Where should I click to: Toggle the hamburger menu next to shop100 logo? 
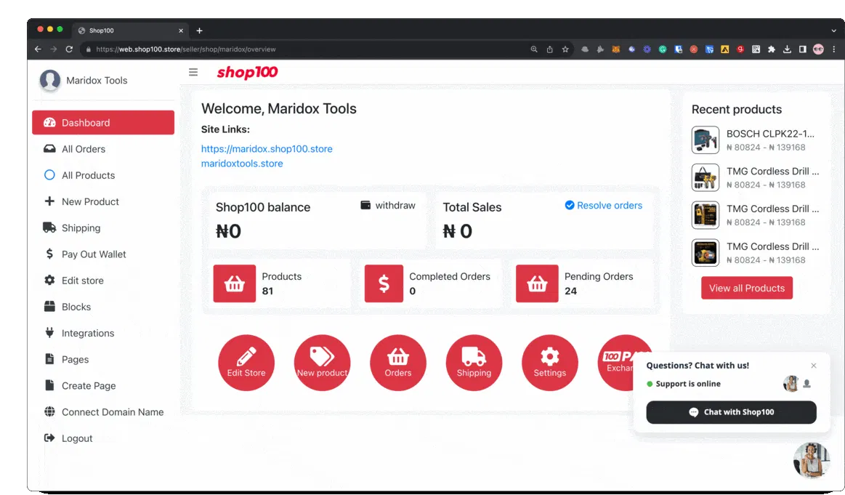coord(193,72)
